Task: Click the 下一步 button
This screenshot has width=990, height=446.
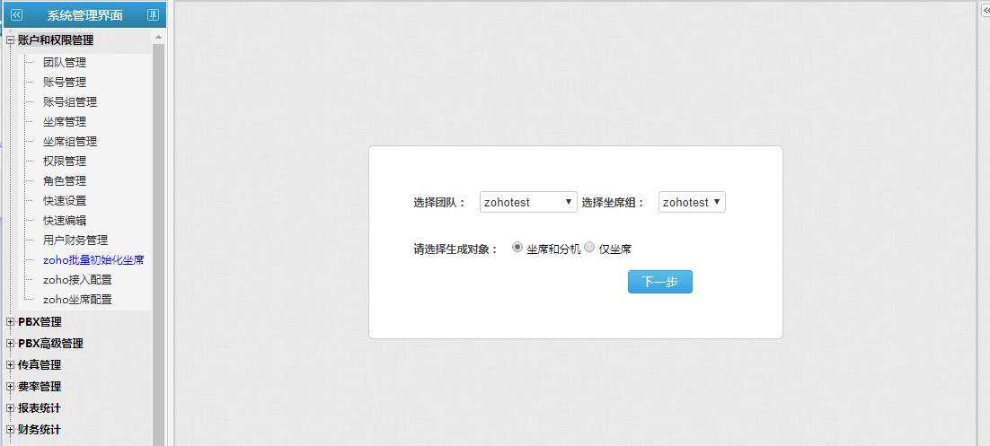Action: point(659,282)
